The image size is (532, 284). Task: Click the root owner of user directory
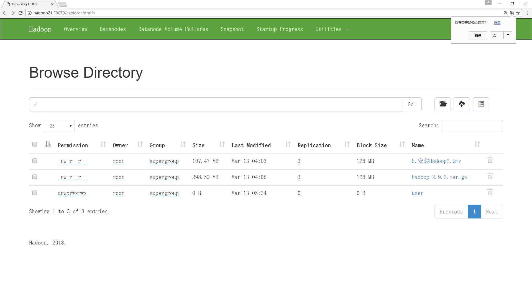[x=119, y=193]
